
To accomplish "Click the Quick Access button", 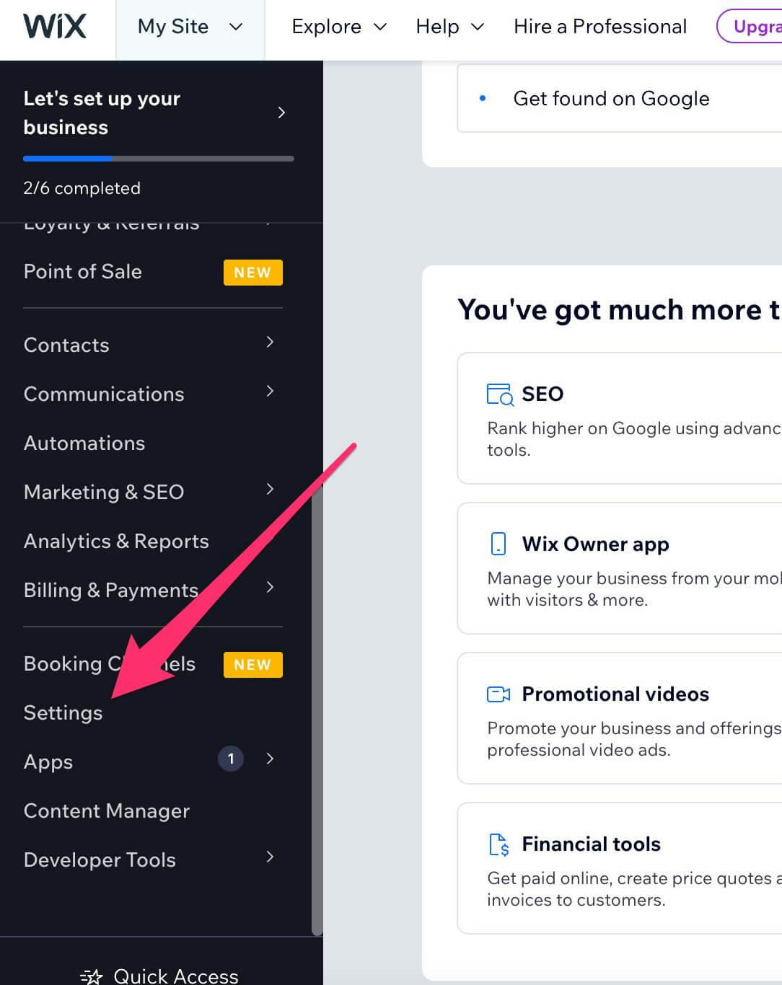I will pos(159,976).
